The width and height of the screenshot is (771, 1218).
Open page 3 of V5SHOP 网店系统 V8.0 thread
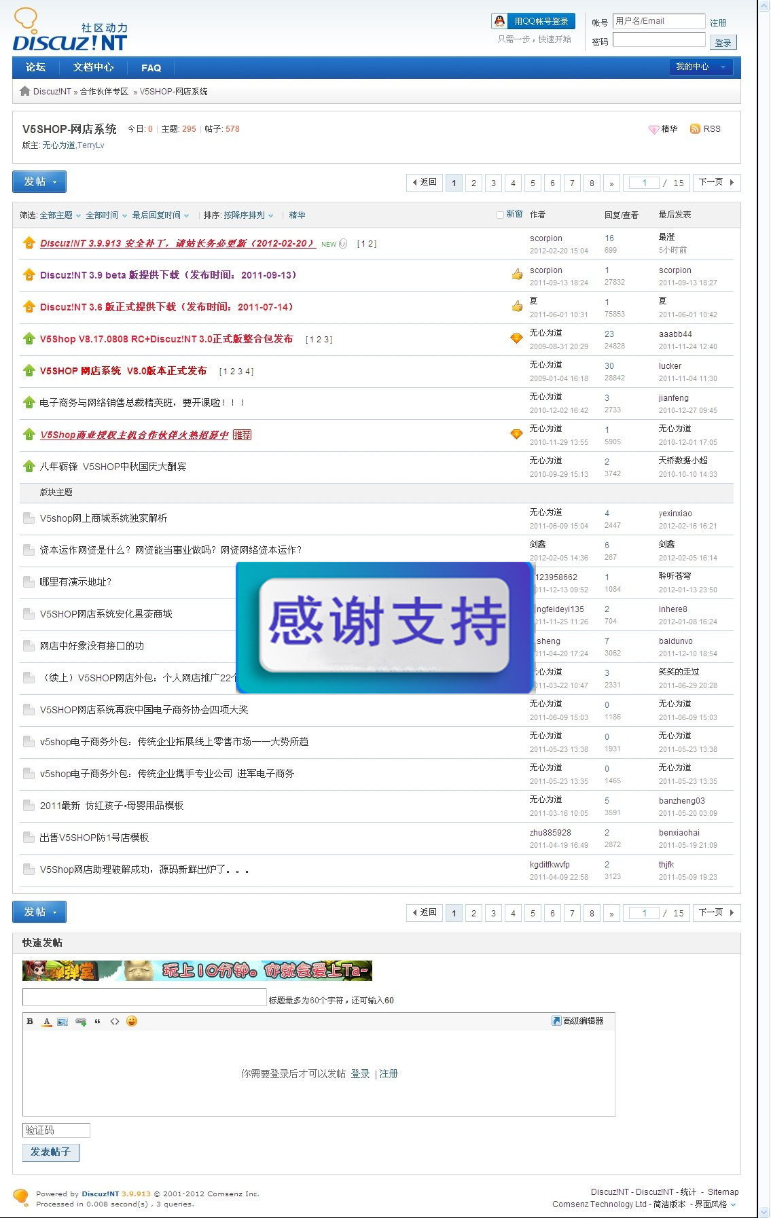(242, 372)
